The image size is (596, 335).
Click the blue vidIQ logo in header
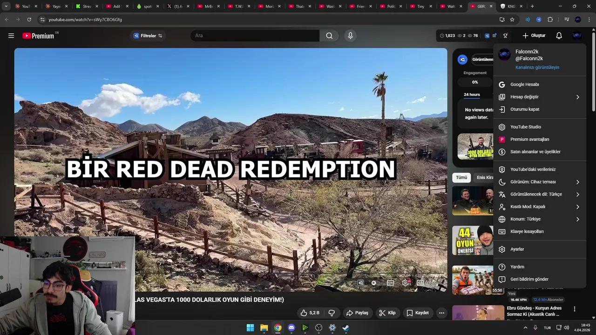pyautogui.click(x=487, y=36)
